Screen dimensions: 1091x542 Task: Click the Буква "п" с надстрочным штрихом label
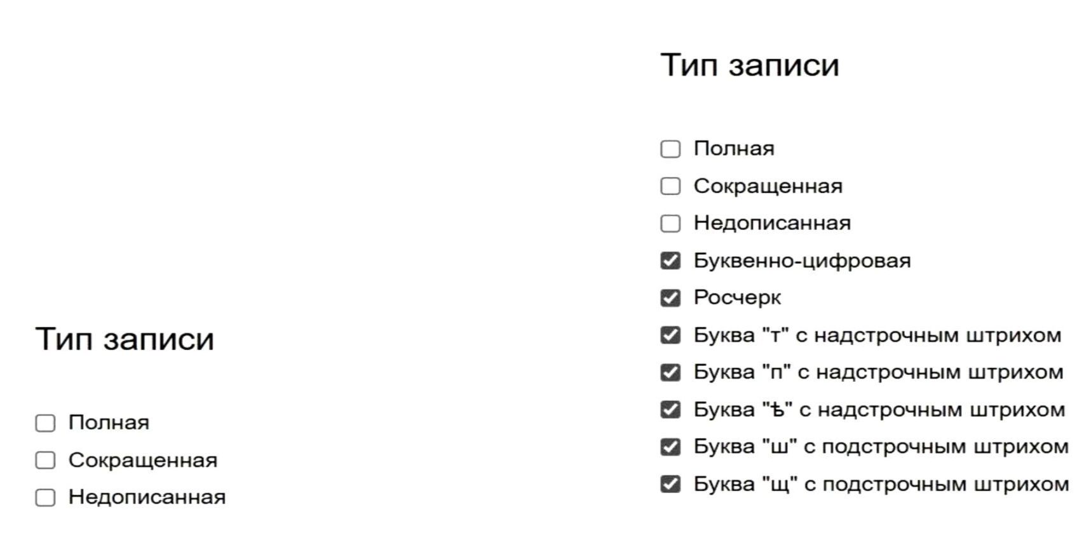(x=878, y=372)
